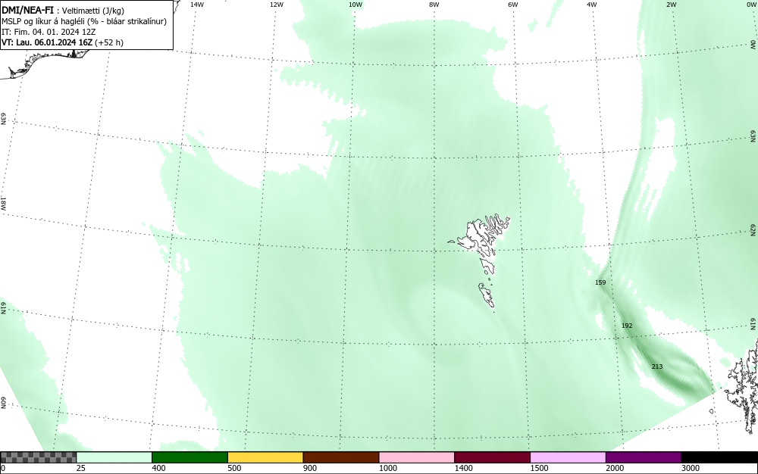Click the title text DMI/NEA-FI
This screenshot has height=474, width=758.
click(27, 11)
